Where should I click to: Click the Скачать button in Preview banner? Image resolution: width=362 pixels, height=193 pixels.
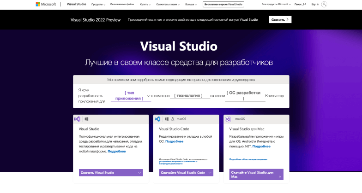[280, 19]
